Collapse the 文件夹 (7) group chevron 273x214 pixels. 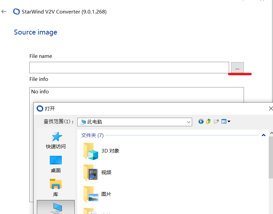point(263,135)
